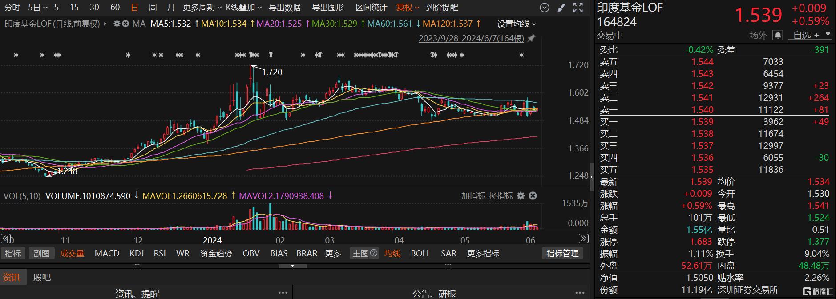Select SAR main chart indicator
The height and width of the screenshot is (299, 836).
point(448,253)
